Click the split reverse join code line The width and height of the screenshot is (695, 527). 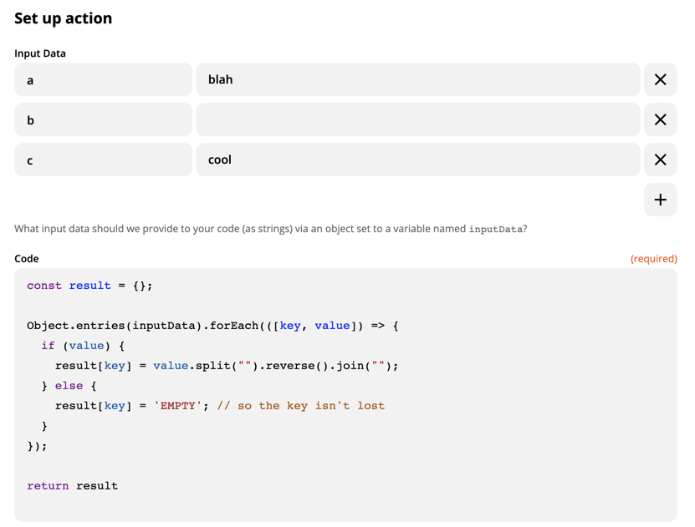[227, 366]
